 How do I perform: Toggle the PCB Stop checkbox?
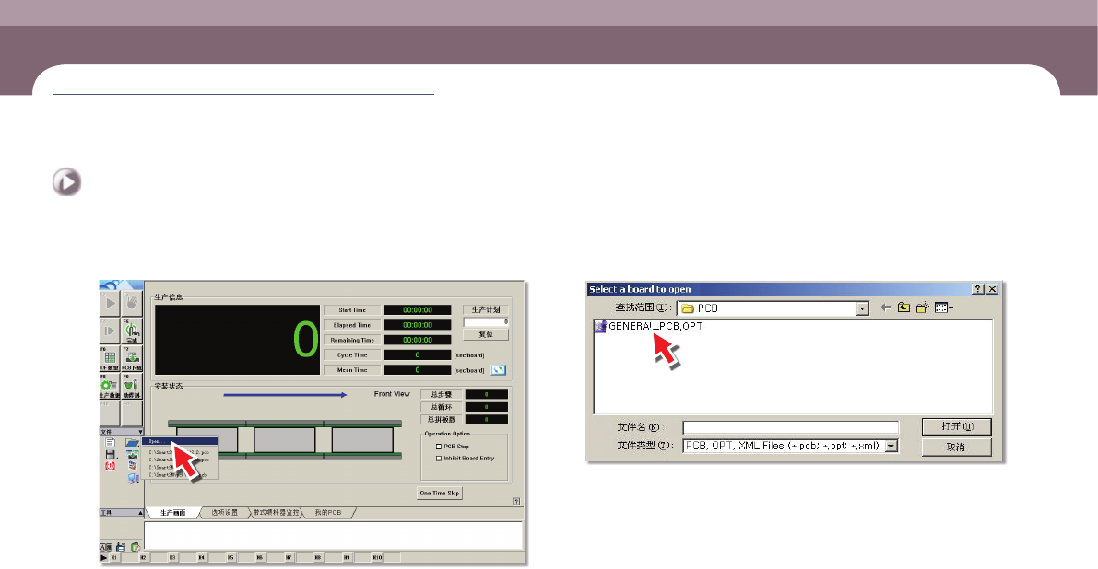pos(438,446)
